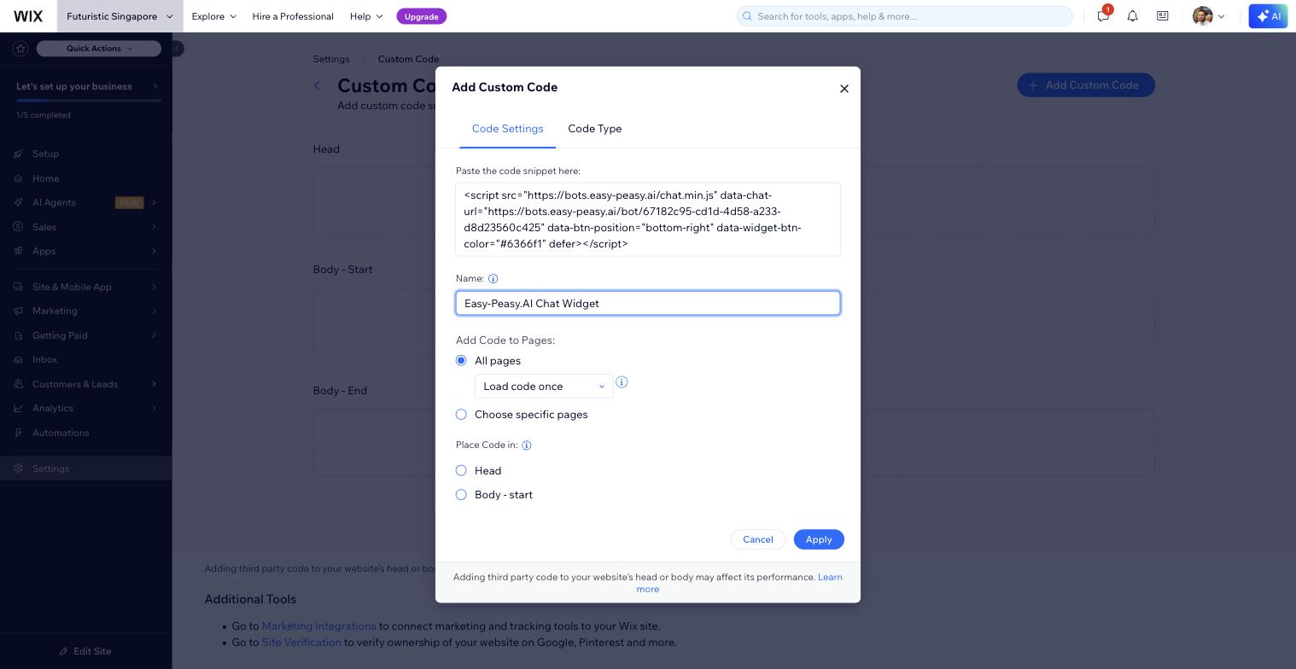Click the Name input field
The height and width of the screenshot is (669, 1296).
pyautogui.click(x=648, y=304)
